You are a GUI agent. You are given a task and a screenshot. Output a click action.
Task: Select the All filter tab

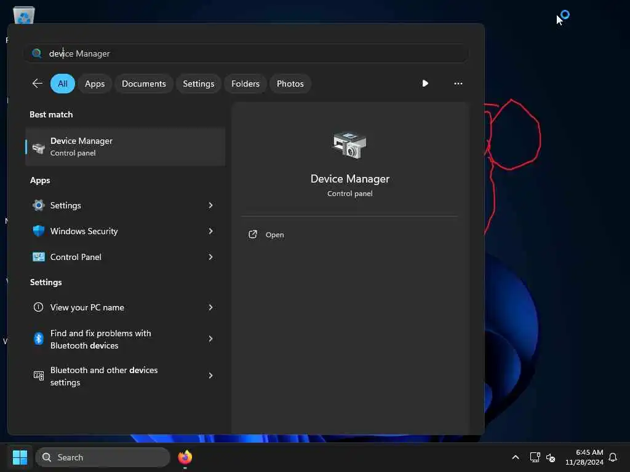(63, 84)
